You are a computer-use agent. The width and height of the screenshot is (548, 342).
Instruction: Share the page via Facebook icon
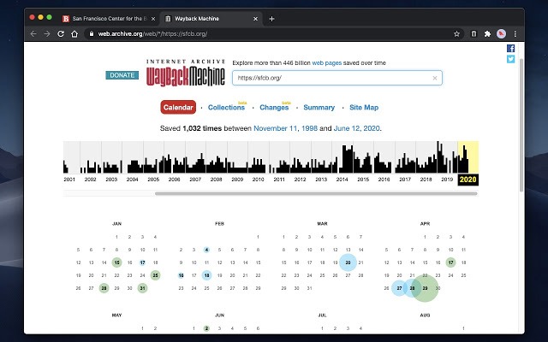(511, 49)
